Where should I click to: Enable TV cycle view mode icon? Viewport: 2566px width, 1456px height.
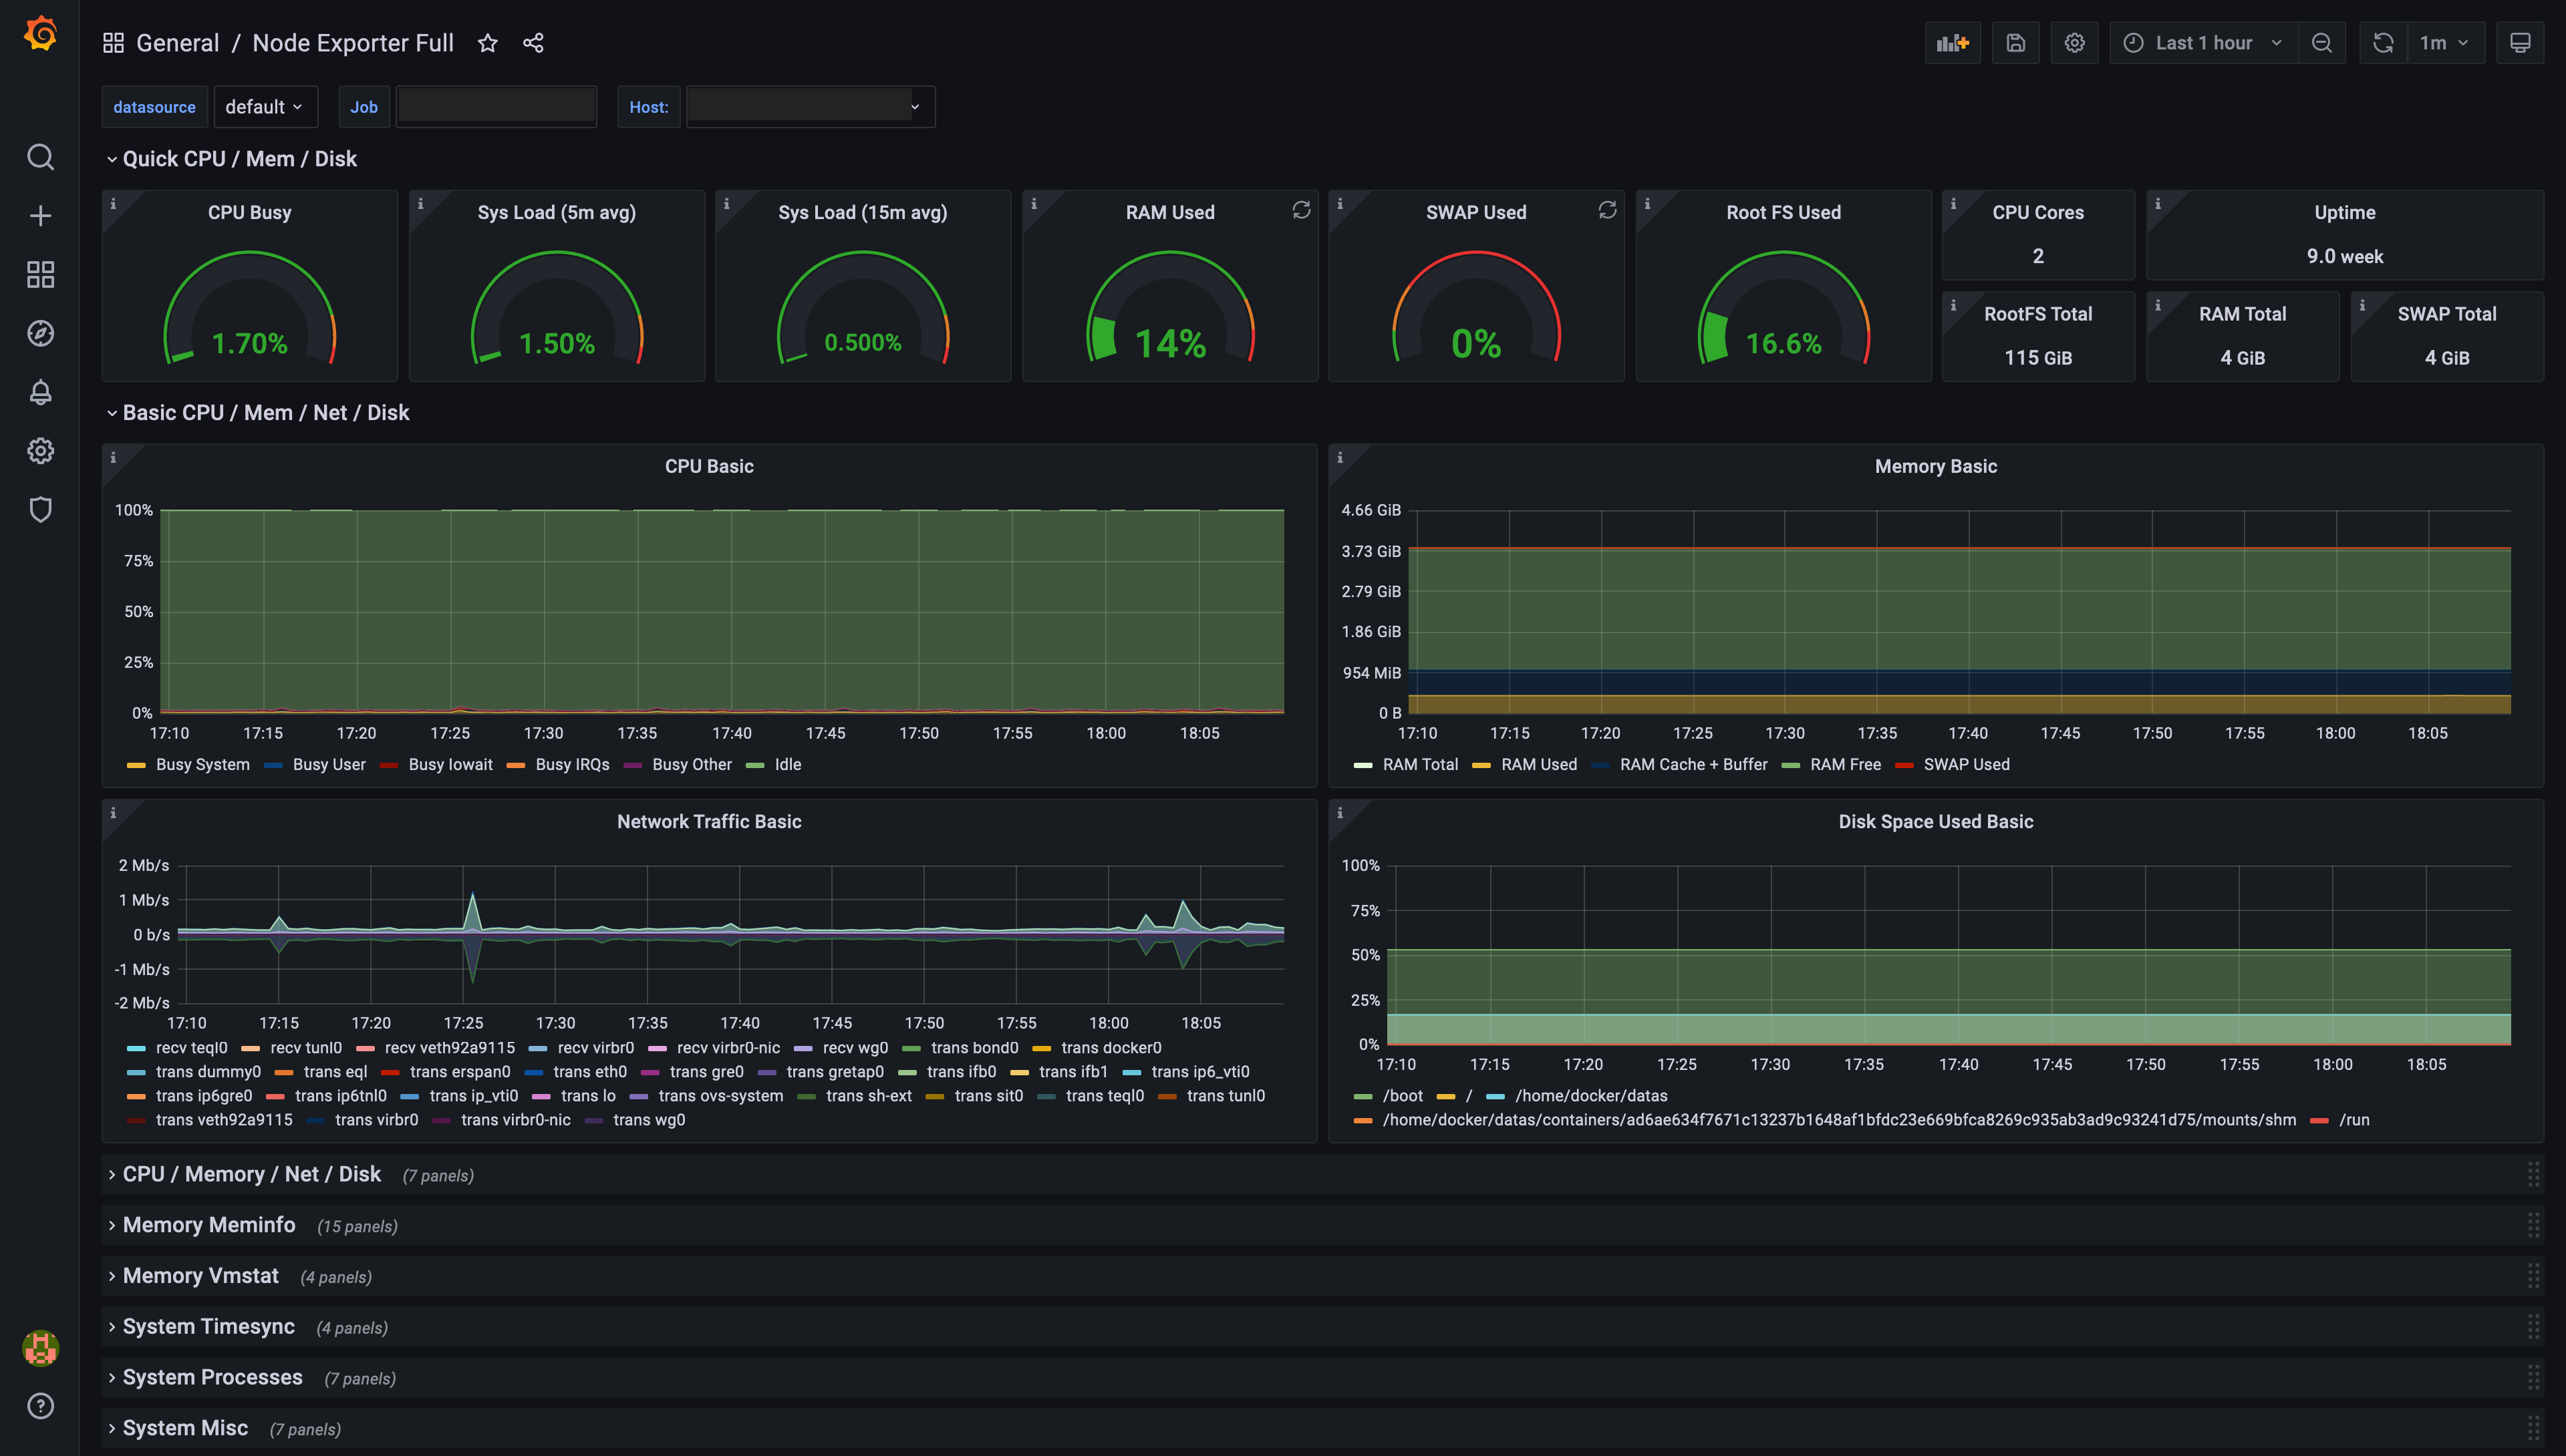click(2520, 42)
